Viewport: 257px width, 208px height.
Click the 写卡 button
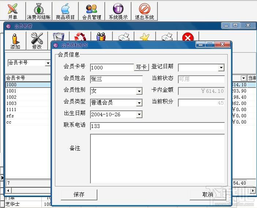[141, 67]
